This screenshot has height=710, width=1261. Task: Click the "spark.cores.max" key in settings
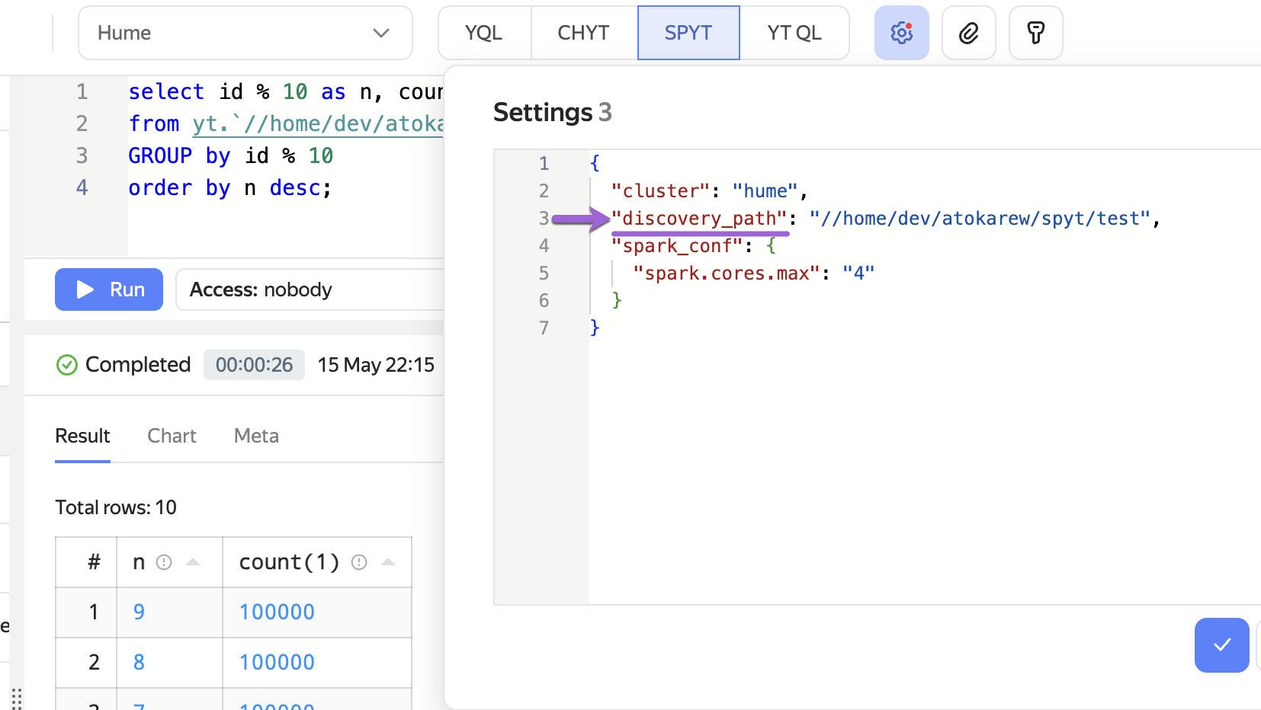(727, 273)
